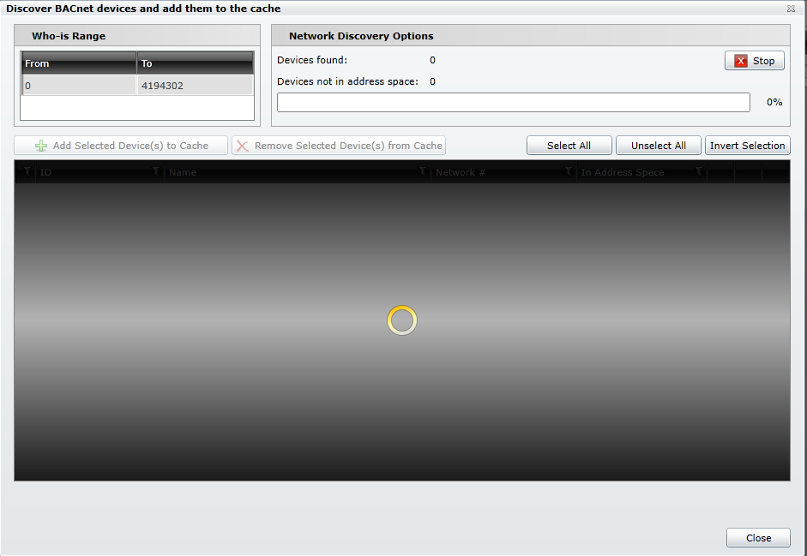Click the From column header in Who-is Range
Screen dimensions: 807x556
[x=78, y=63]
